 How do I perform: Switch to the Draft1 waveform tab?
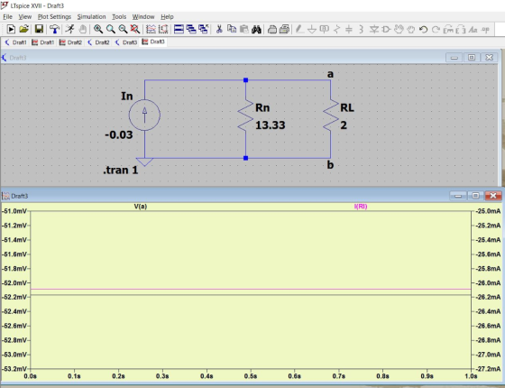coord(43,42)
